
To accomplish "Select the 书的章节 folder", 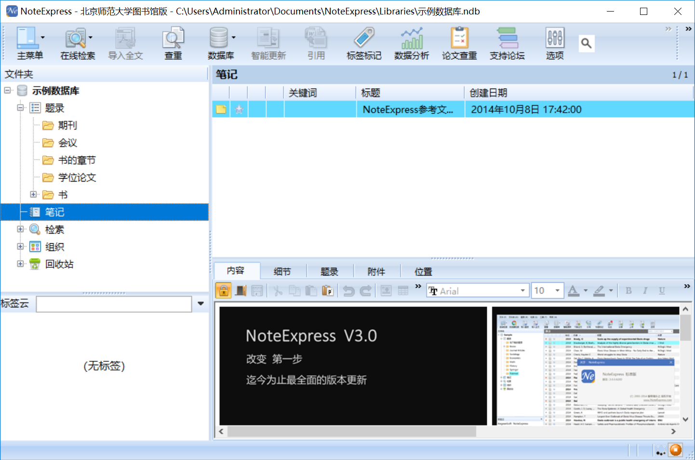I will (x=77, y=160).
